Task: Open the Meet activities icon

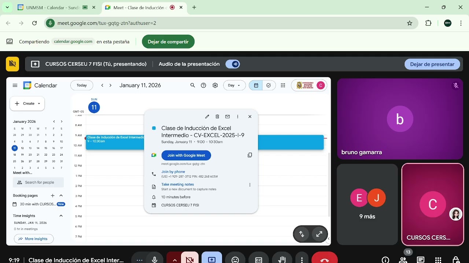Action: 438,260
